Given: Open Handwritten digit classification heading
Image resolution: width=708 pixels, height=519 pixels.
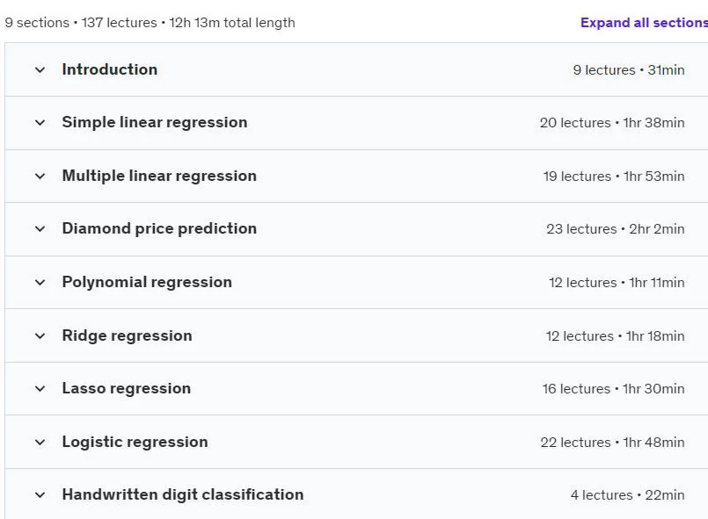Looking at the screenshot, I should click(183, 494).
